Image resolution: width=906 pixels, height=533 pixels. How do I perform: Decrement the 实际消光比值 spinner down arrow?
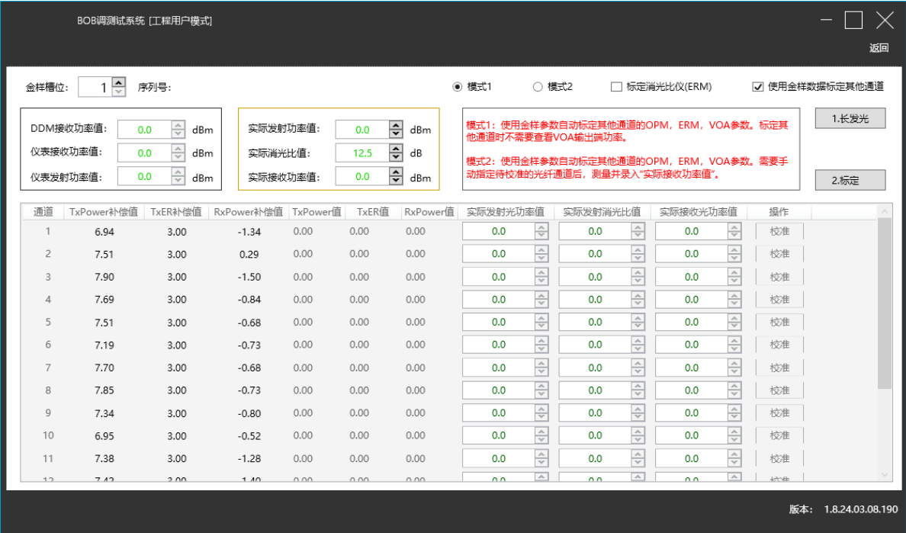pos(395,157)
